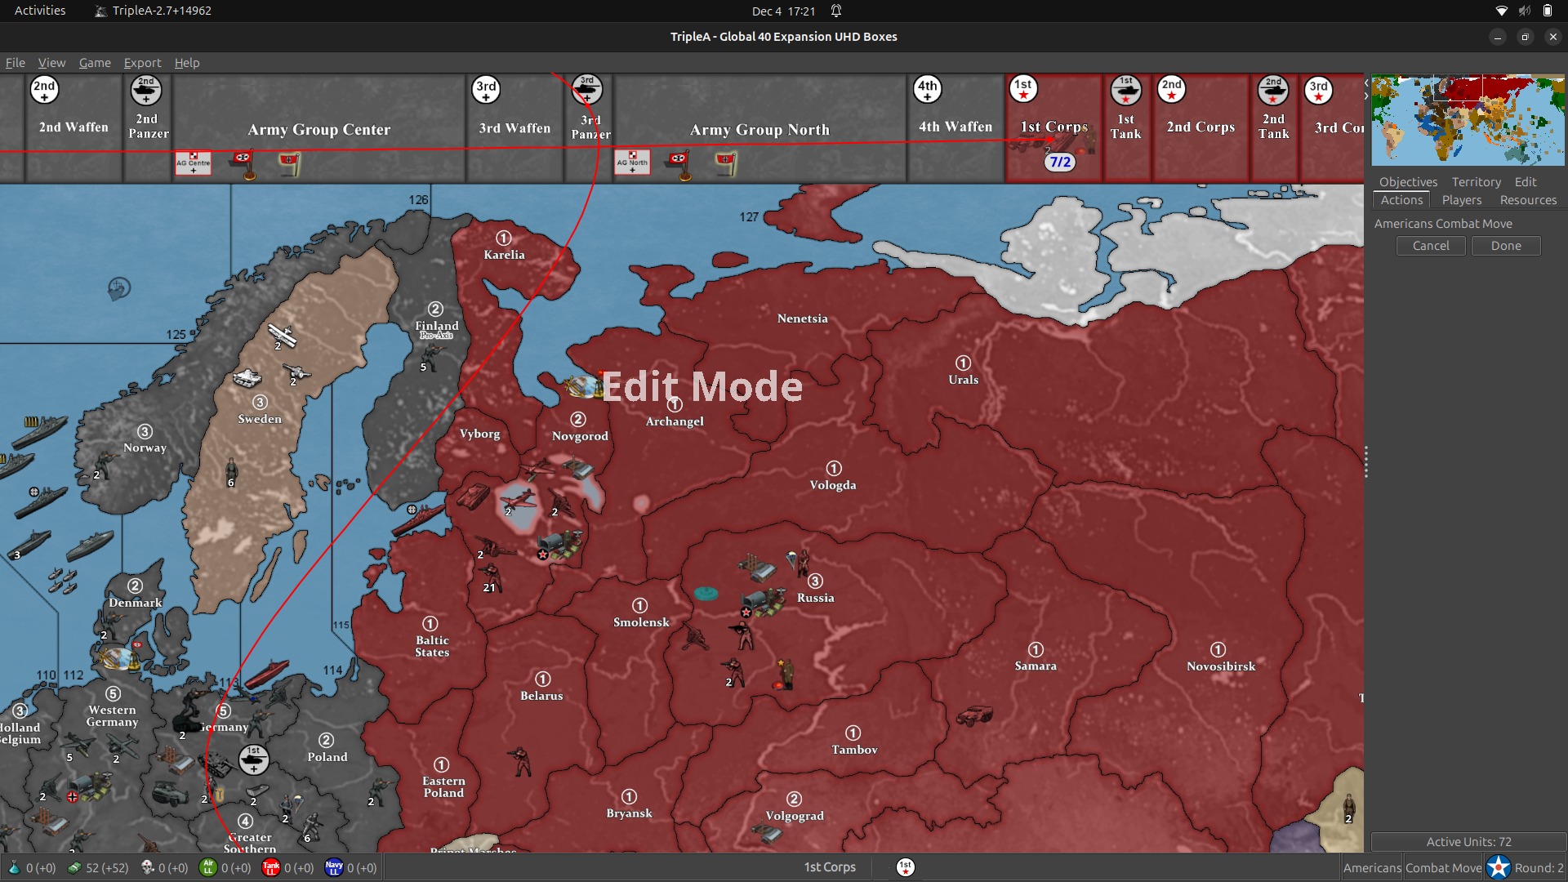Select the skull casualty icon in status bar
This screenshot has height=882, width=1568.
click(x=147, y=867)
